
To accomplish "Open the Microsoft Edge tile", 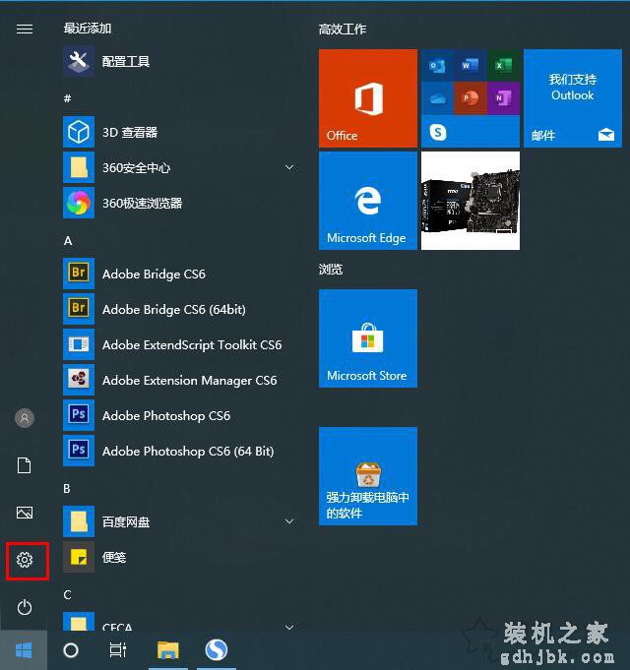I will coord(368,201).
